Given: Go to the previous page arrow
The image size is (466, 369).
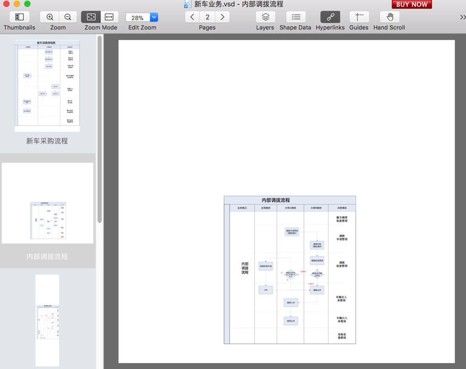Looking at the screenshot, I should [x=192, y=17].
